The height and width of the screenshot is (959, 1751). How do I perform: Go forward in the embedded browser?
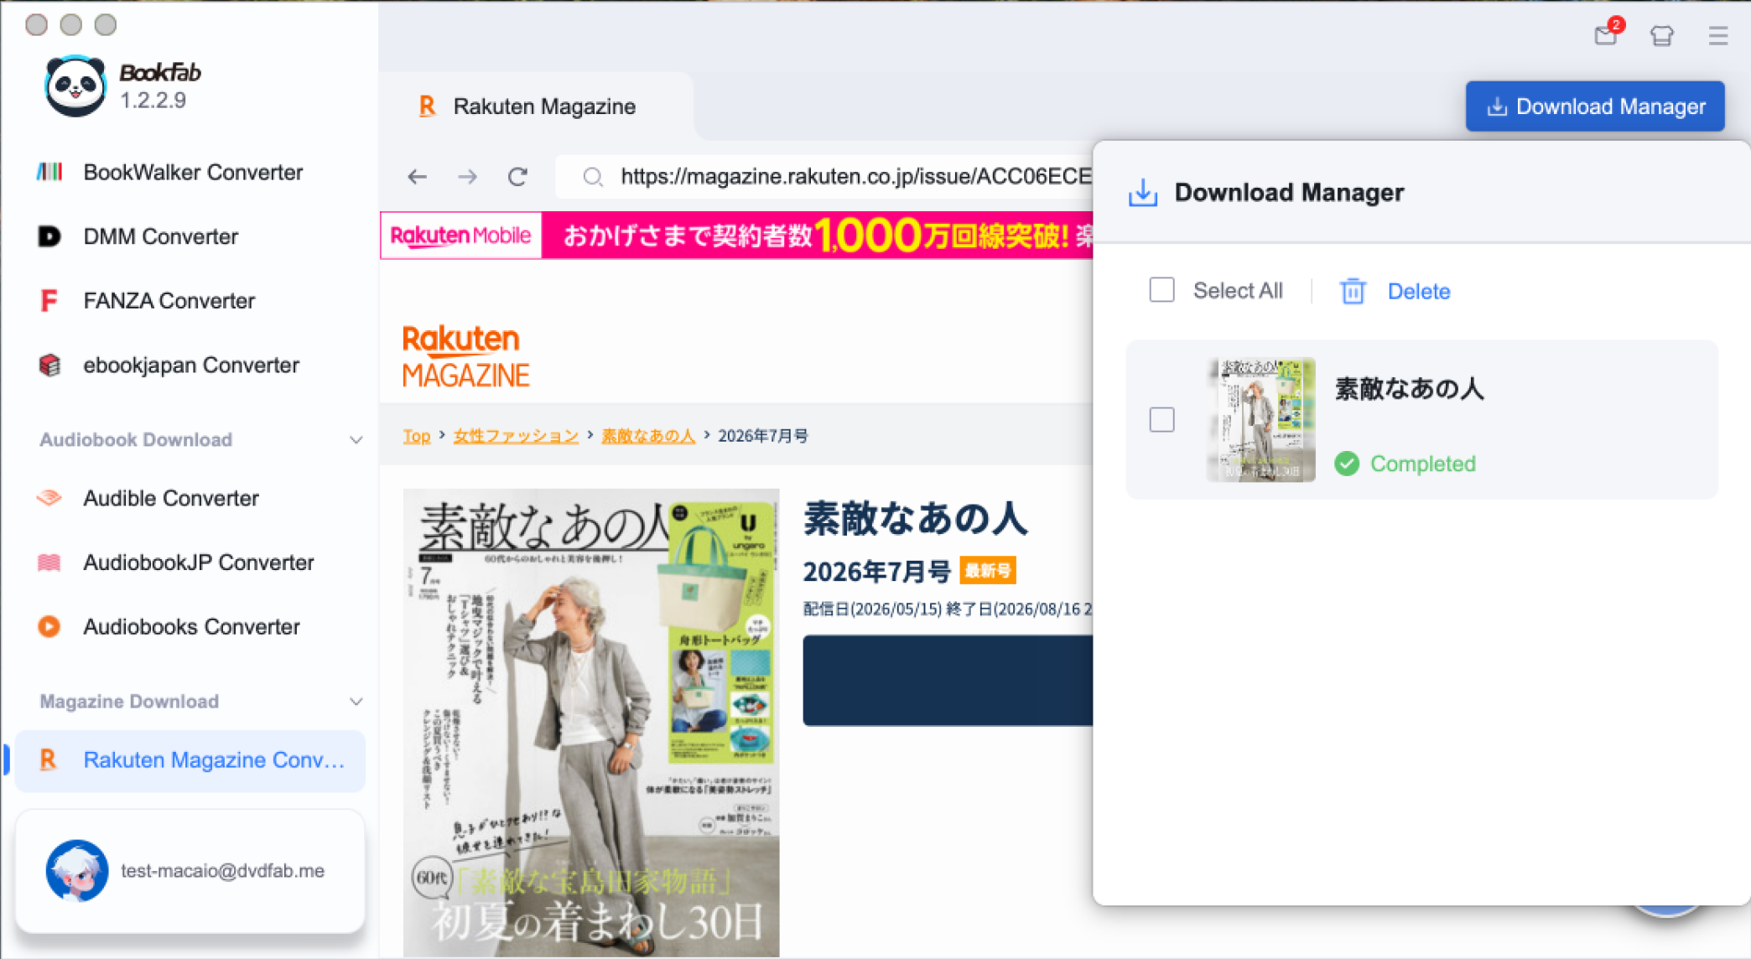[468, 177]
